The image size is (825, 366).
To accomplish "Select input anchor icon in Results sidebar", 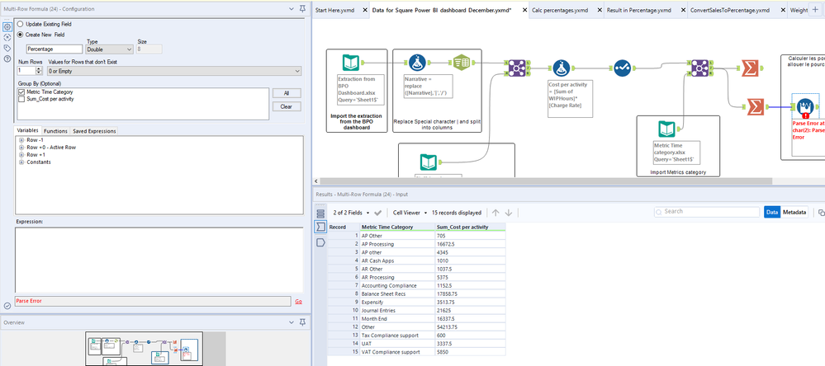I will coord(320,228).
